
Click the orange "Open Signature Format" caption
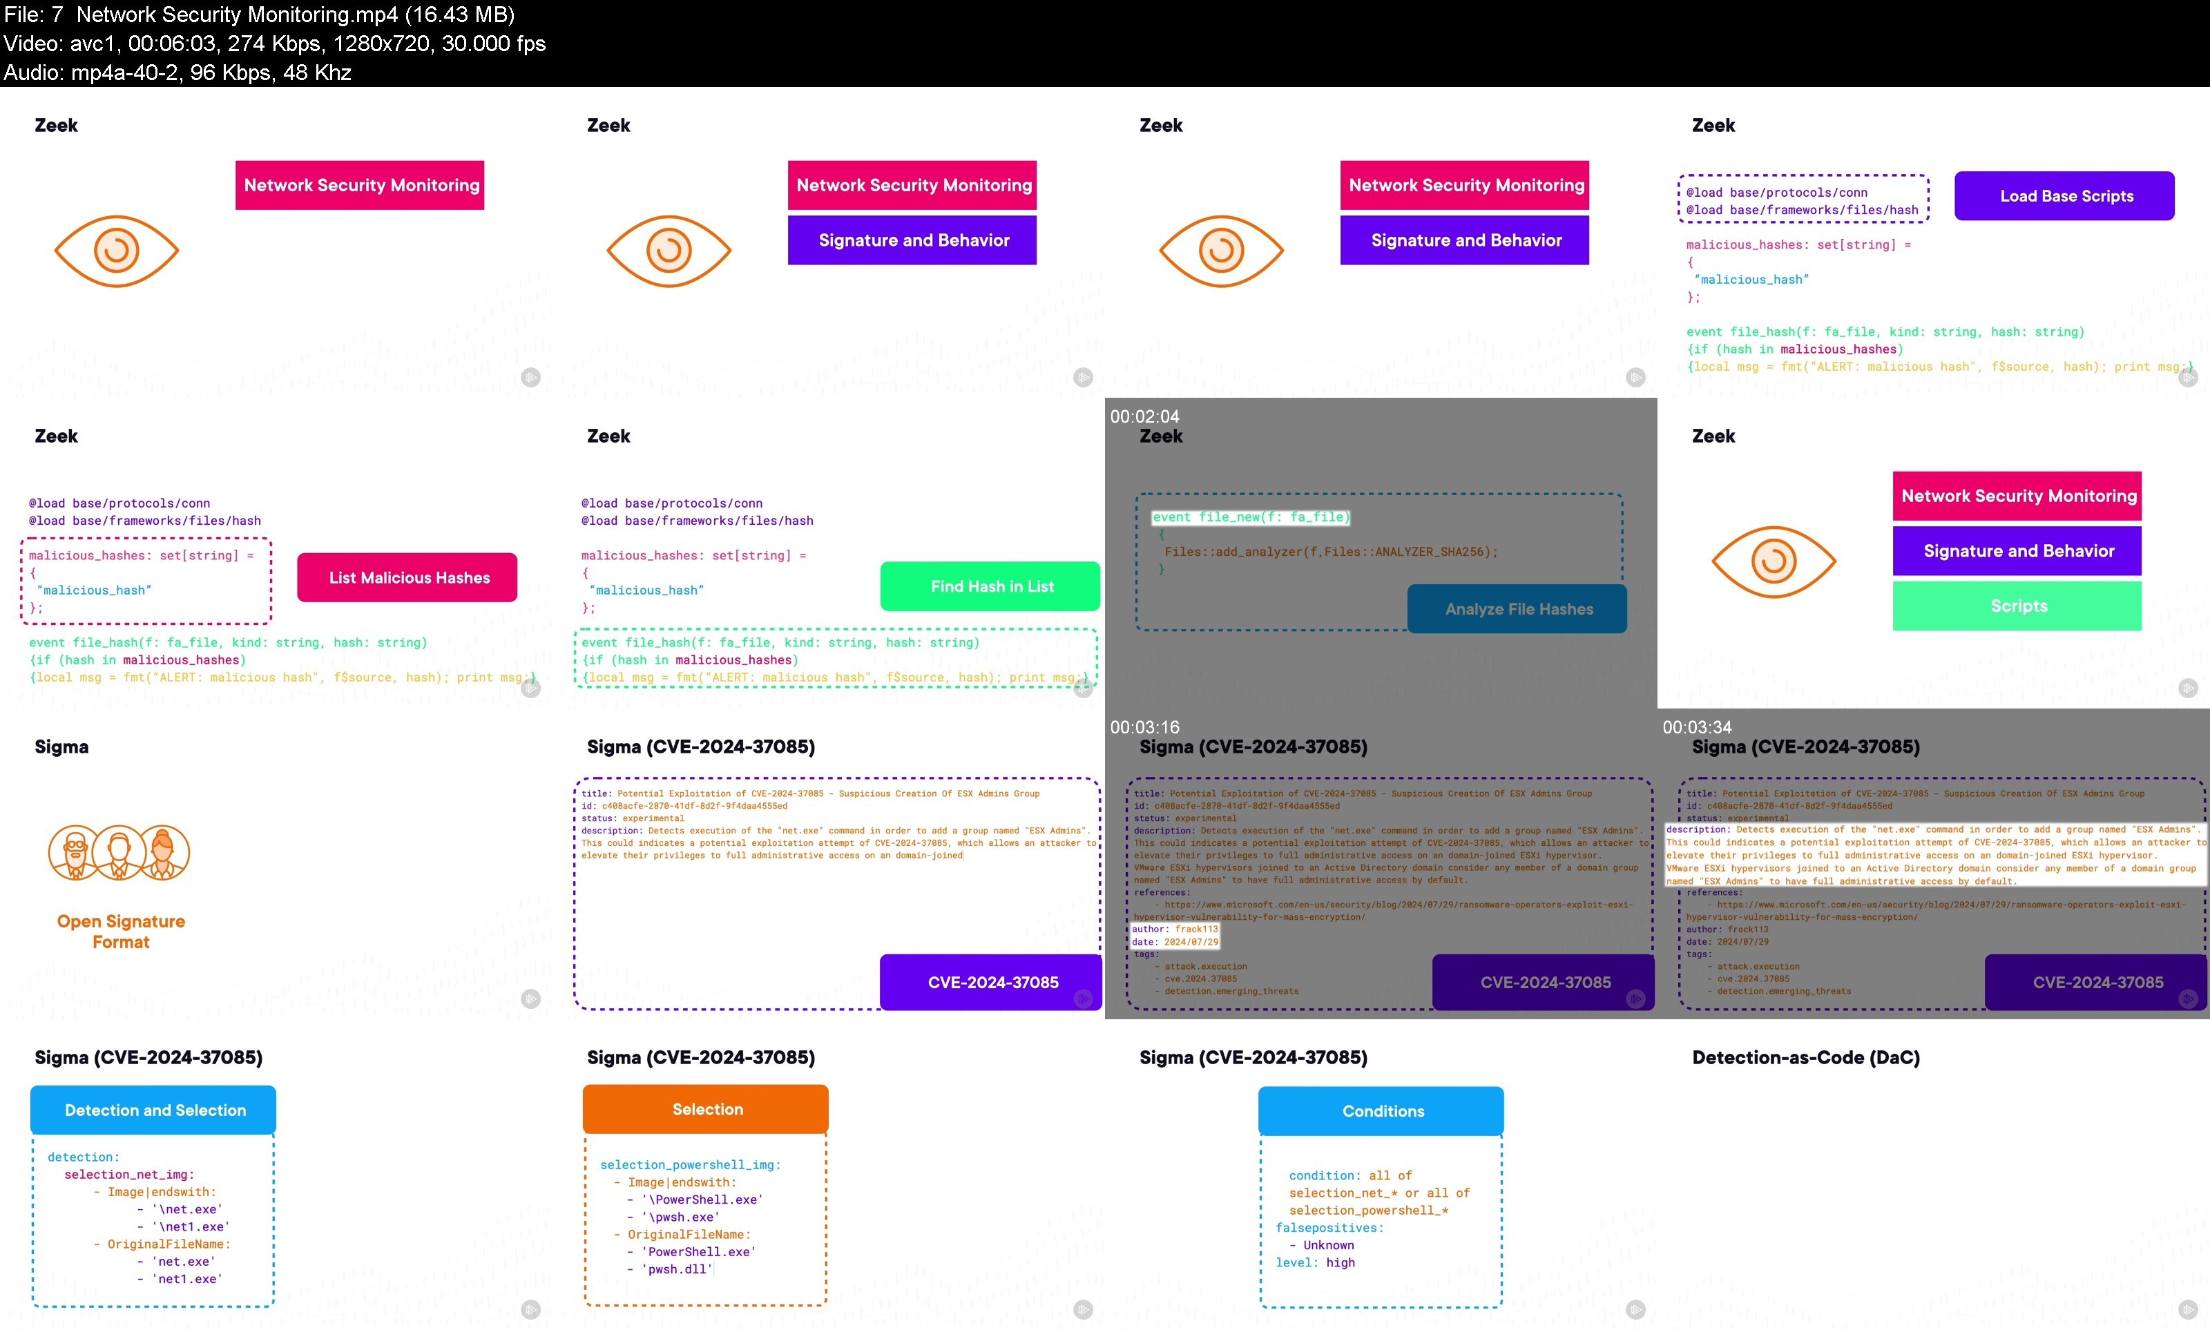coord(121,931)
